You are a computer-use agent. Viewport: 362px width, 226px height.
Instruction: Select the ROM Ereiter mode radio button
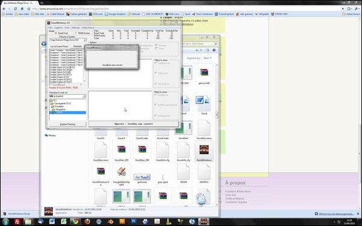pos(76,33)
